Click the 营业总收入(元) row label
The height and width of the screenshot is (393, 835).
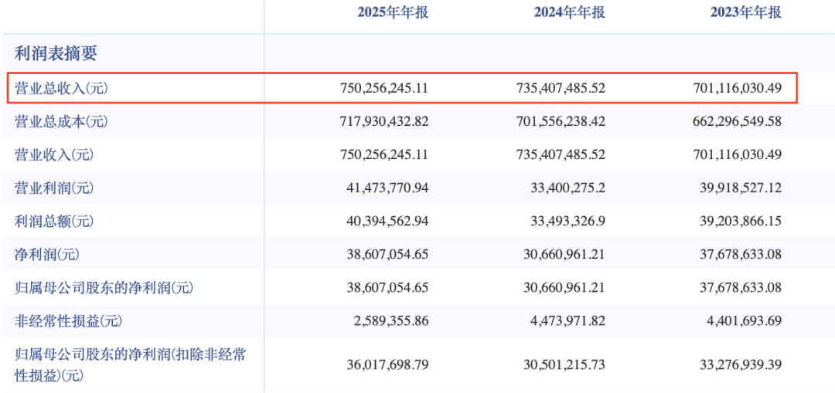(61, 88)
